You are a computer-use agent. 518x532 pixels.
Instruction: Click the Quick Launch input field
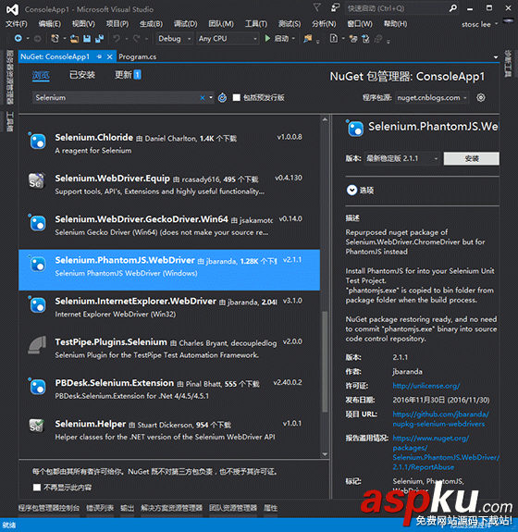(x=396, y=8)
